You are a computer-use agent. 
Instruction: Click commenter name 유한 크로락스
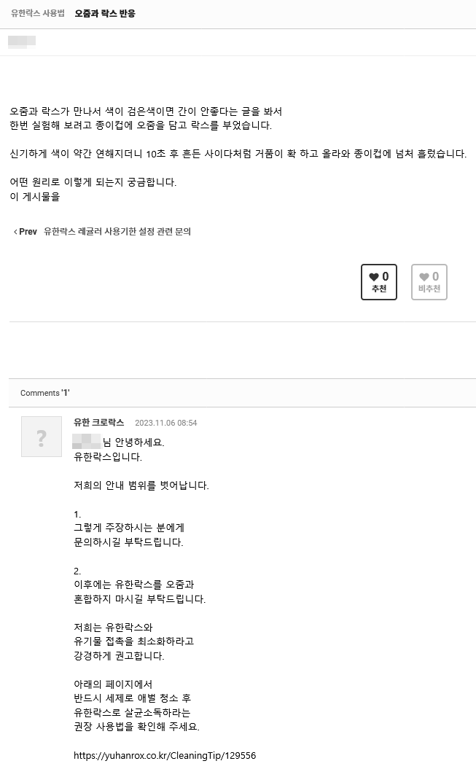(x=98, y=423)
